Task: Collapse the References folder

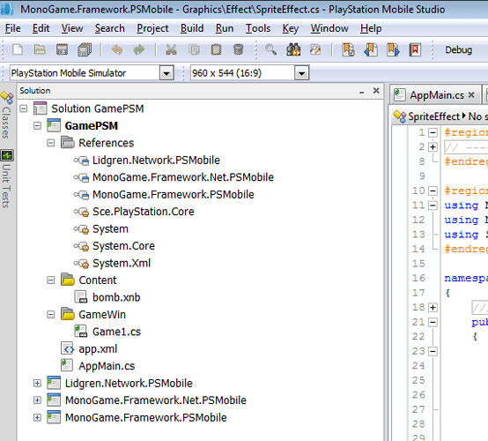Action: click(51, 143)
